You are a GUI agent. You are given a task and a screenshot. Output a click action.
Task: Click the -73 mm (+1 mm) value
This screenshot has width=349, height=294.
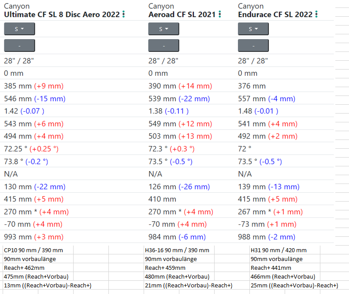267,224
